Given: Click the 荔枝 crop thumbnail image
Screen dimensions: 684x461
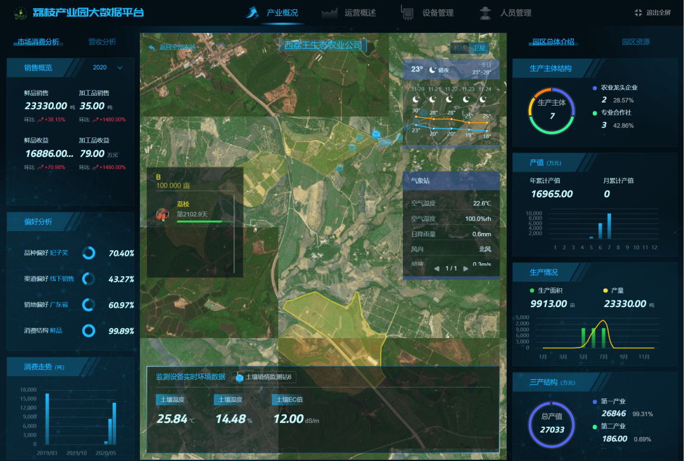Looking at the screenshot, I should click(163, 213).
